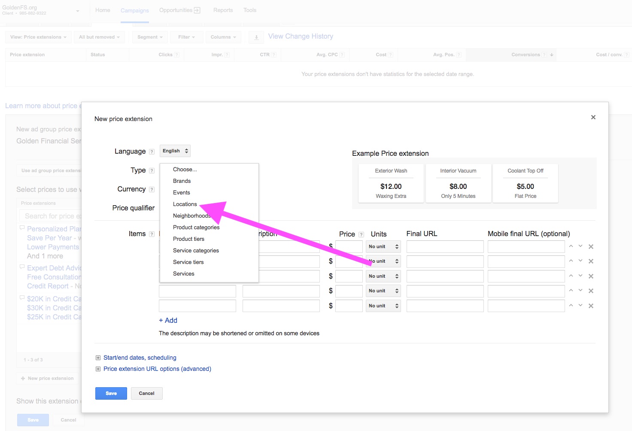
Task: Click + Add to insert another item row
Action: 168,320
